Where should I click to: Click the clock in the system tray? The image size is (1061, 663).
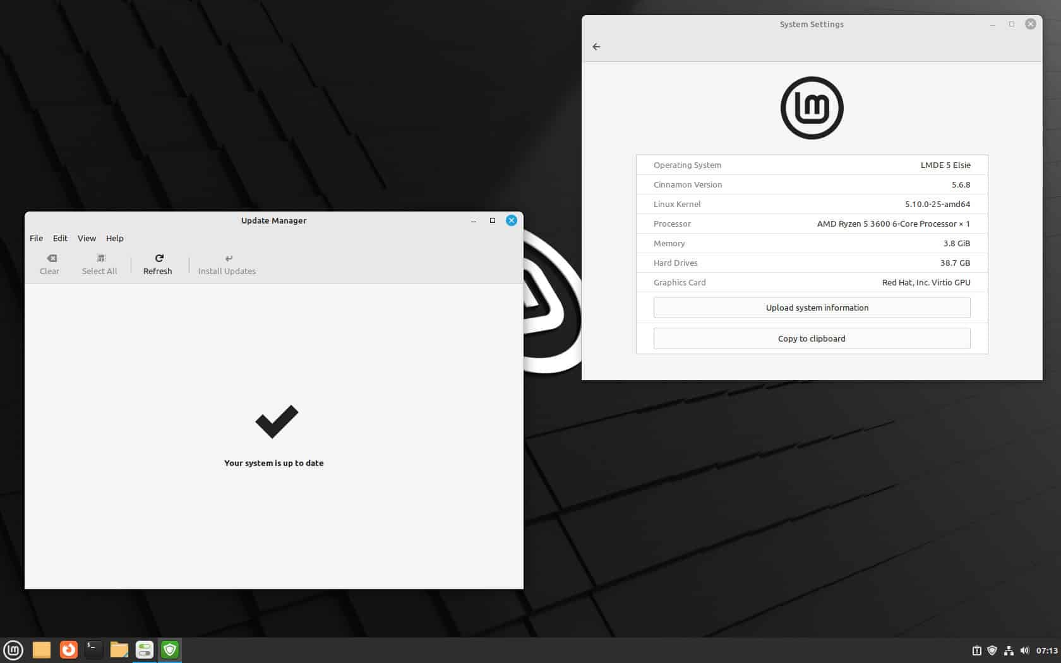coord(1045,650)
